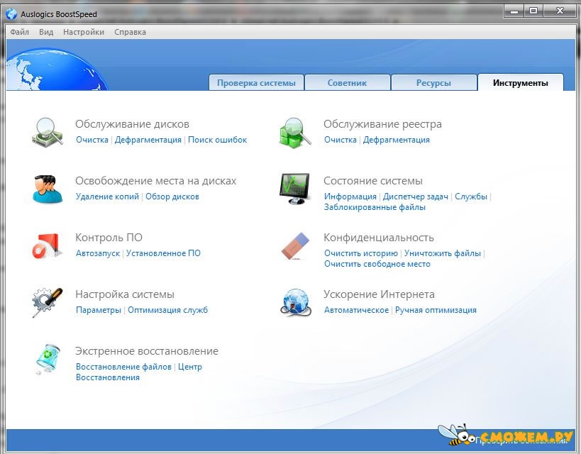The image size is (581, 454).
Task: Open the Вид menu
Action: pyautogui.click(x=46, y=32)
